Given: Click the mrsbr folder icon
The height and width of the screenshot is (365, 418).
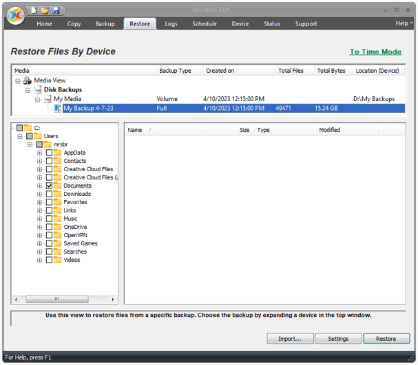Looking at the screenshot, I should (48, 144).
